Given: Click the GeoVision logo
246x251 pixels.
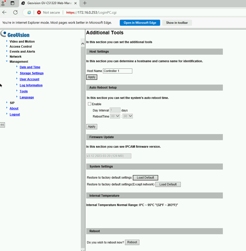Looking at the screenshot, I should (15, 34).
